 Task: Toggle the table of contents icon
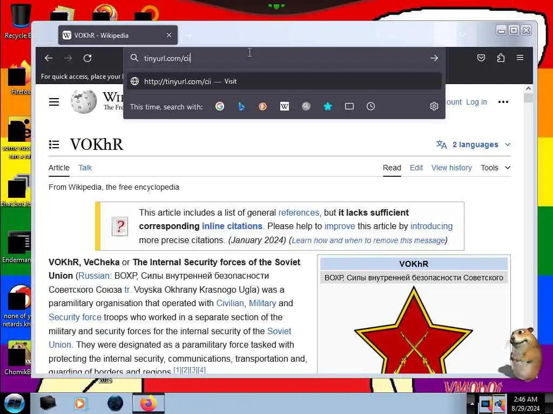click(x=54, y=144)
